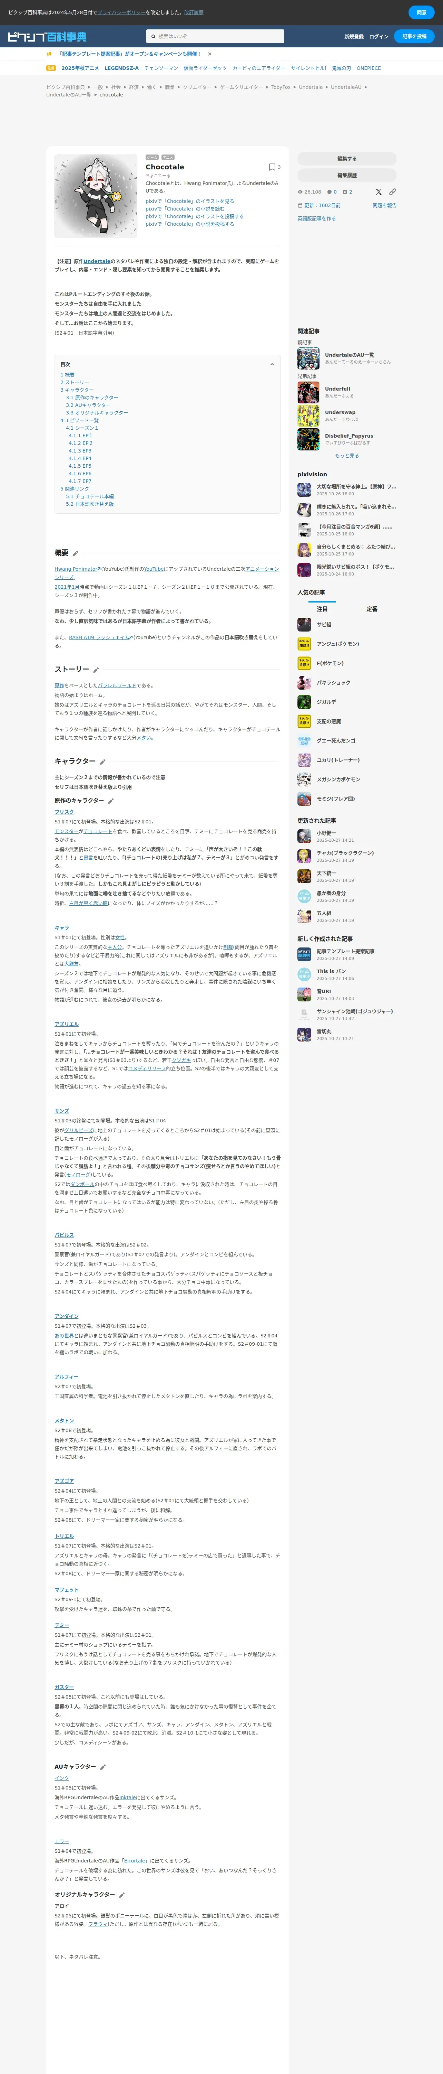Bookmark the Chocotale article
The height and width of the screenshot is (2074, 443).
coord(272,167)
